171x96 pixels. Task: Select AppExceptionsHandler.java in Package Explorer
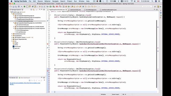26,19
